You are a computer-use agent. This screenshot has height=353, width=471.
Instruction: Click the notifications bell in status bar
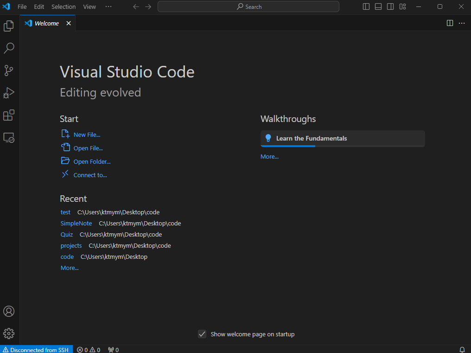(462, 350)
